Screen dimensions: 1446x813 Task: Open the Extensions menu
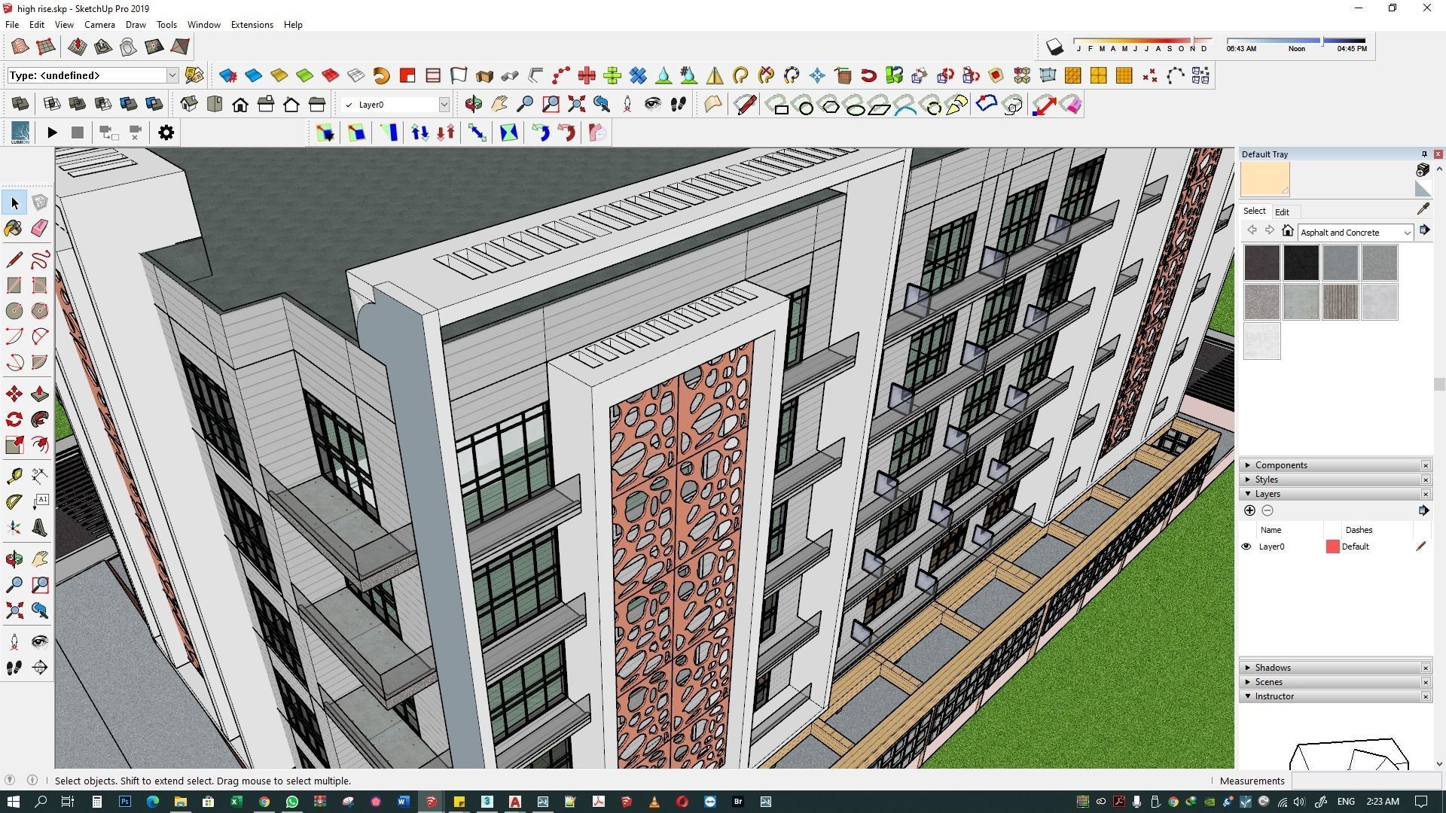[x=252, y=25]
